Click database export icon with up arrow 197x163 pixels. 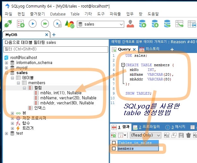point(155,24)
